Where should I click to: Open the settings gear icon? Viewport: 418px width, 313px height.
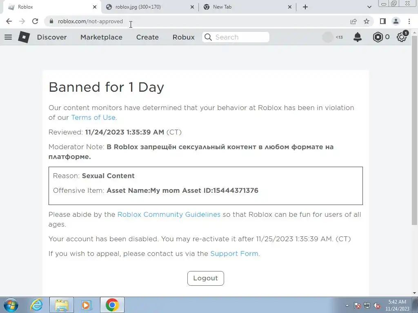coord(402,37)
